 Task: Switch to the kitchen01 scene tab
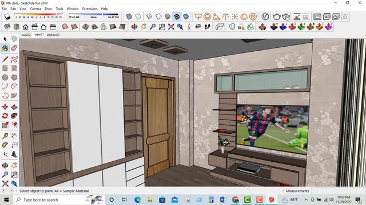tap(53, 35)
